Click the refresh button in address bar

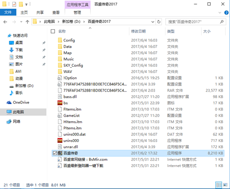coord(159,22)
